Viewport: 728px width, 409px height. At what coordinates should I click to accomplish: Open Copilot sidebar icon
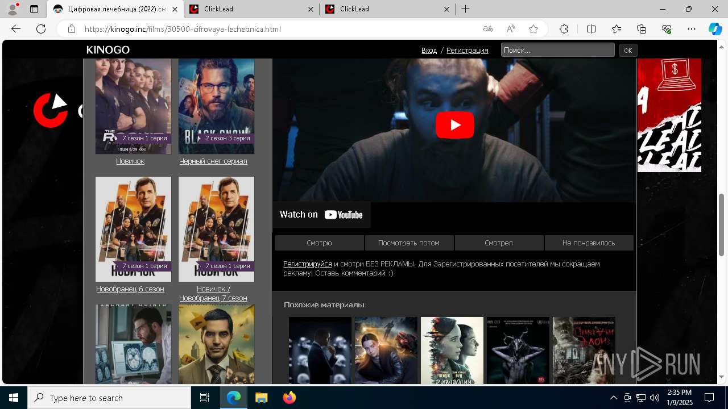coord(715,29)
